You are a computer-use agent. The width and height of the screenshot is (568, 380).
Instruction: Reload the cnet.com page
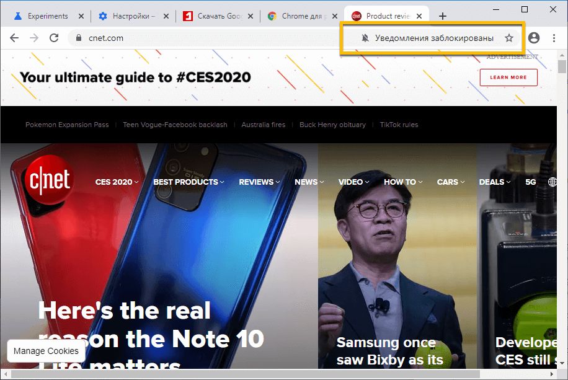54,38
